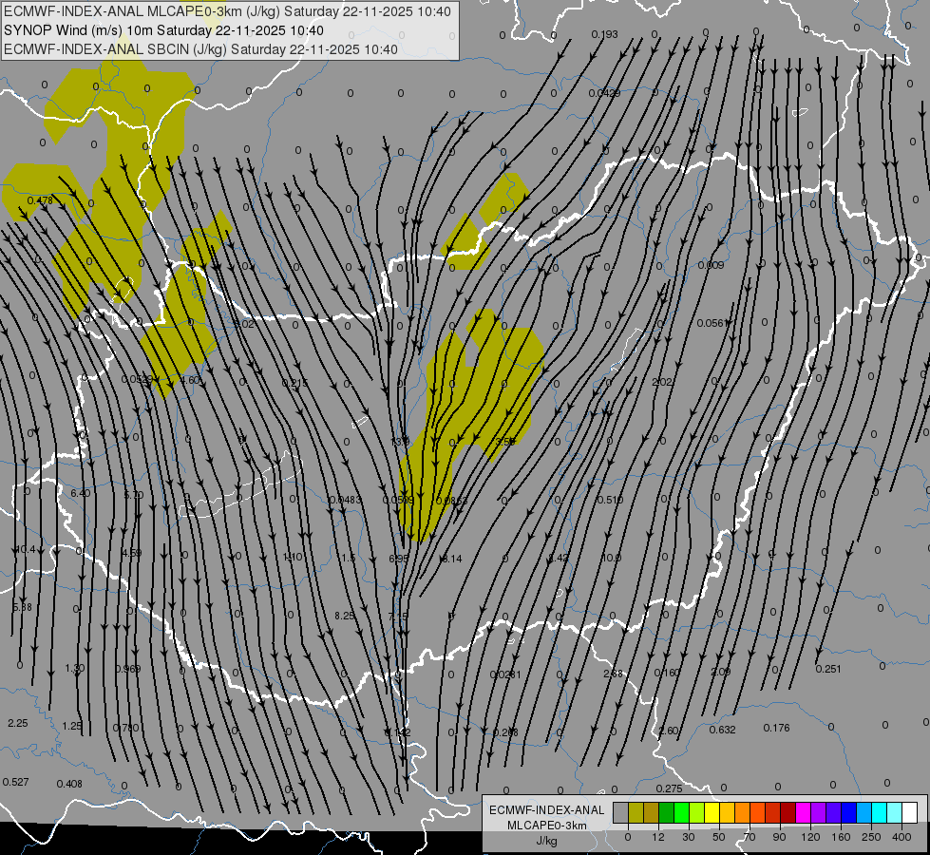Pick the bright cyan legend swatch

click(879, 812)
